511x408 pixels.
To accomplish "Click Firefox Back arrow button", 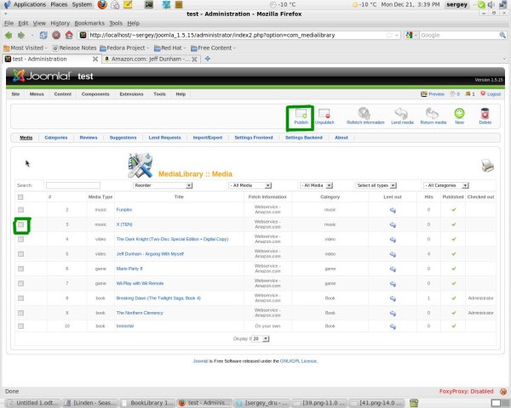I will [x=9, y=35].
